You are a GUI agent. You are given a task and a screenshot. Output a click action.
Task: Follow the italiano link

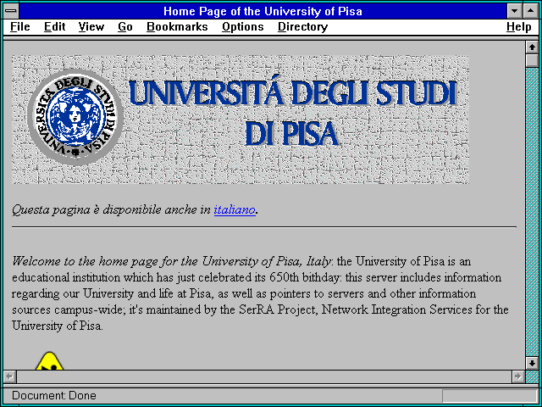pyautogui.click(x=235, y=209)
